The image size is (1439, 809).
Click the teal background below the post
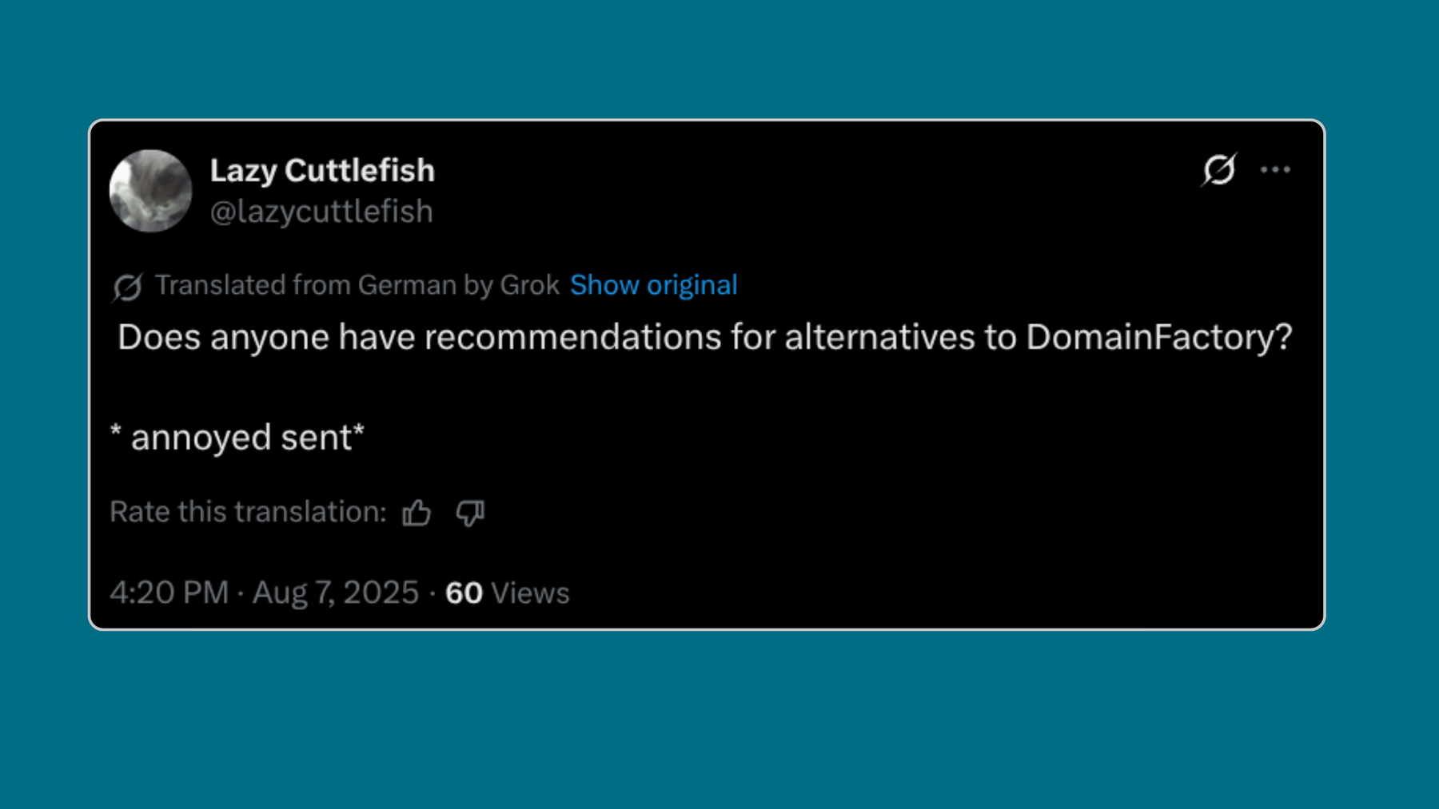click(719, 719)
